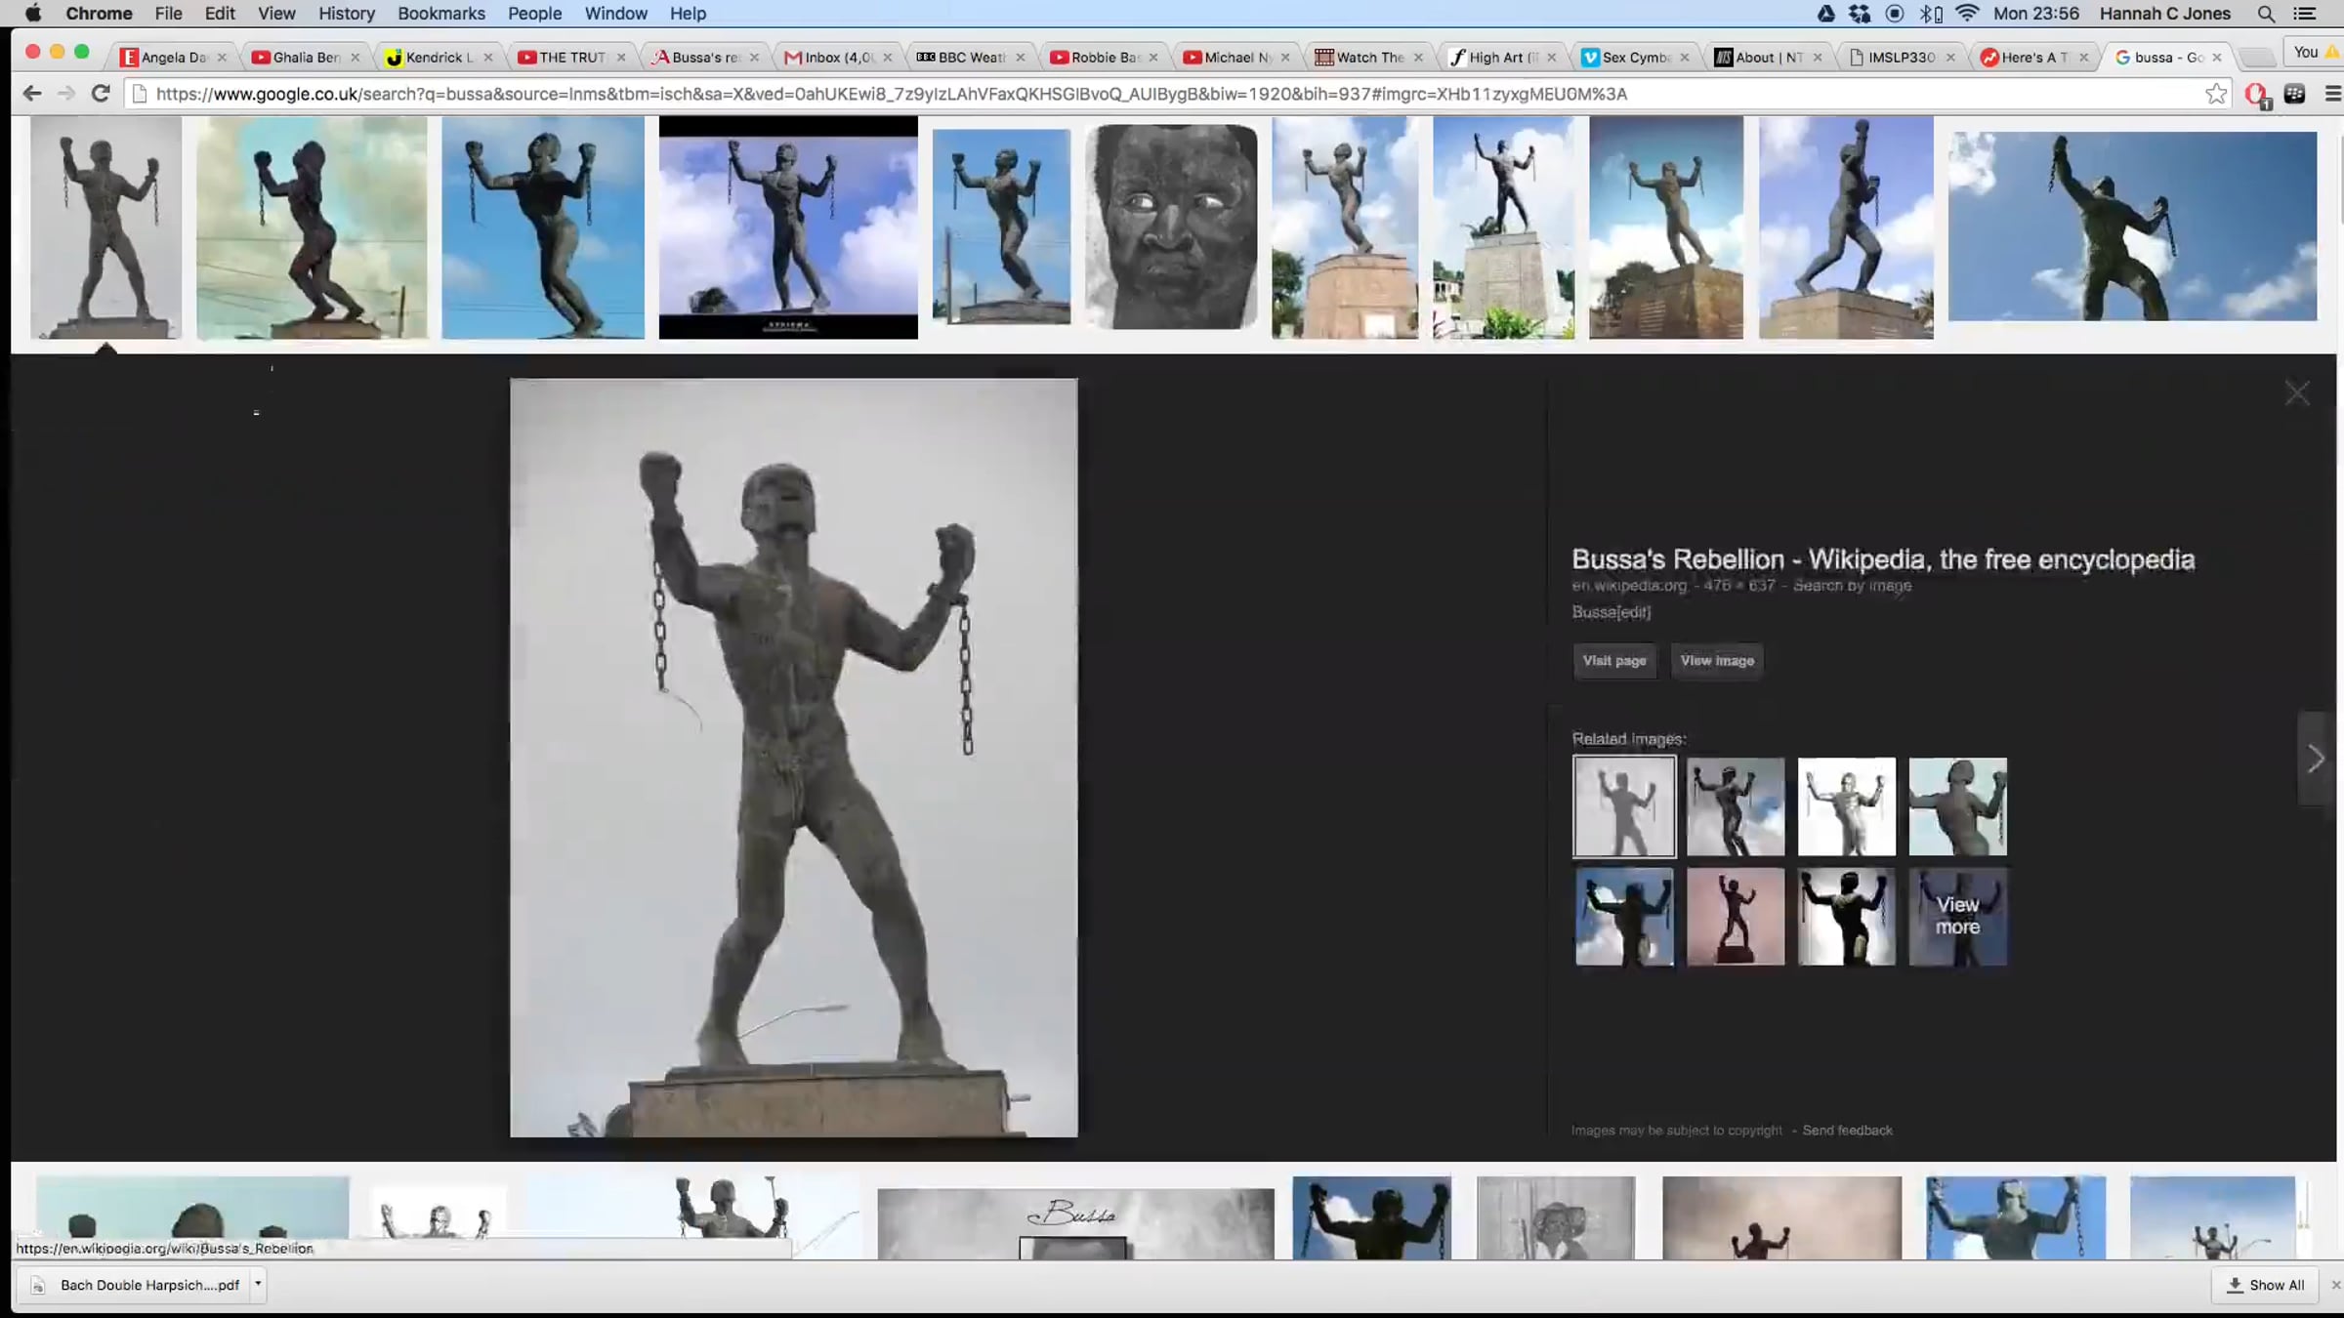
Task: Switch to the Watch The tab
Action: pyautogui.click(x=1371, y=58)
